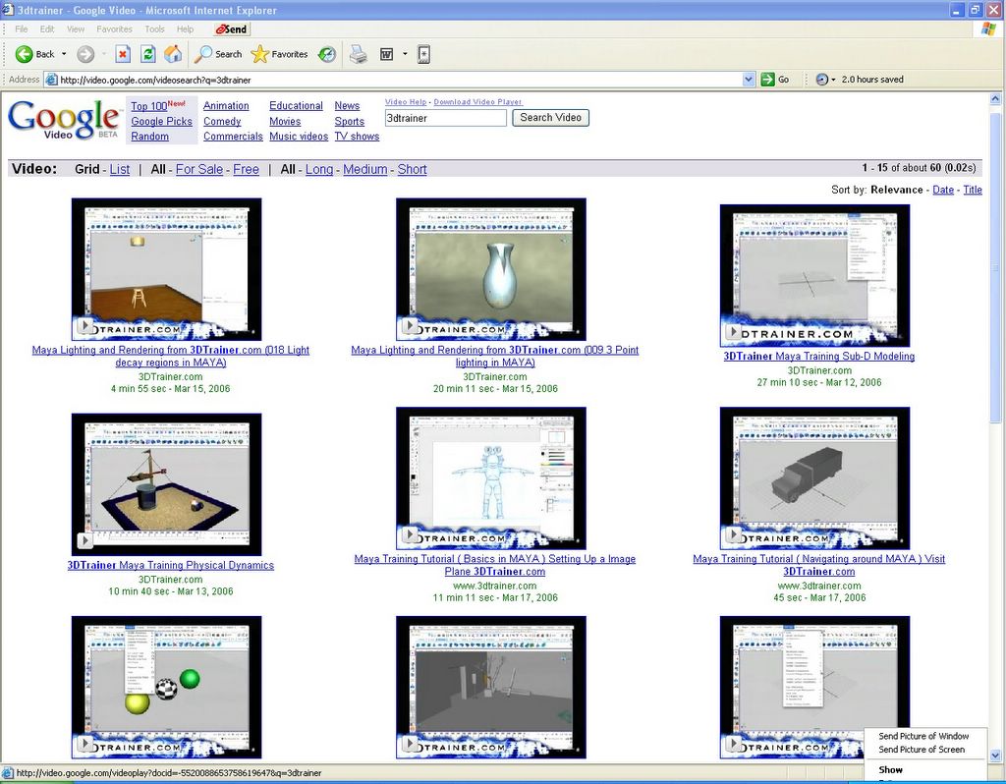Filter results to Free videos
The height and width of the screenshot is (784, 1006).
tap(246, 169)
